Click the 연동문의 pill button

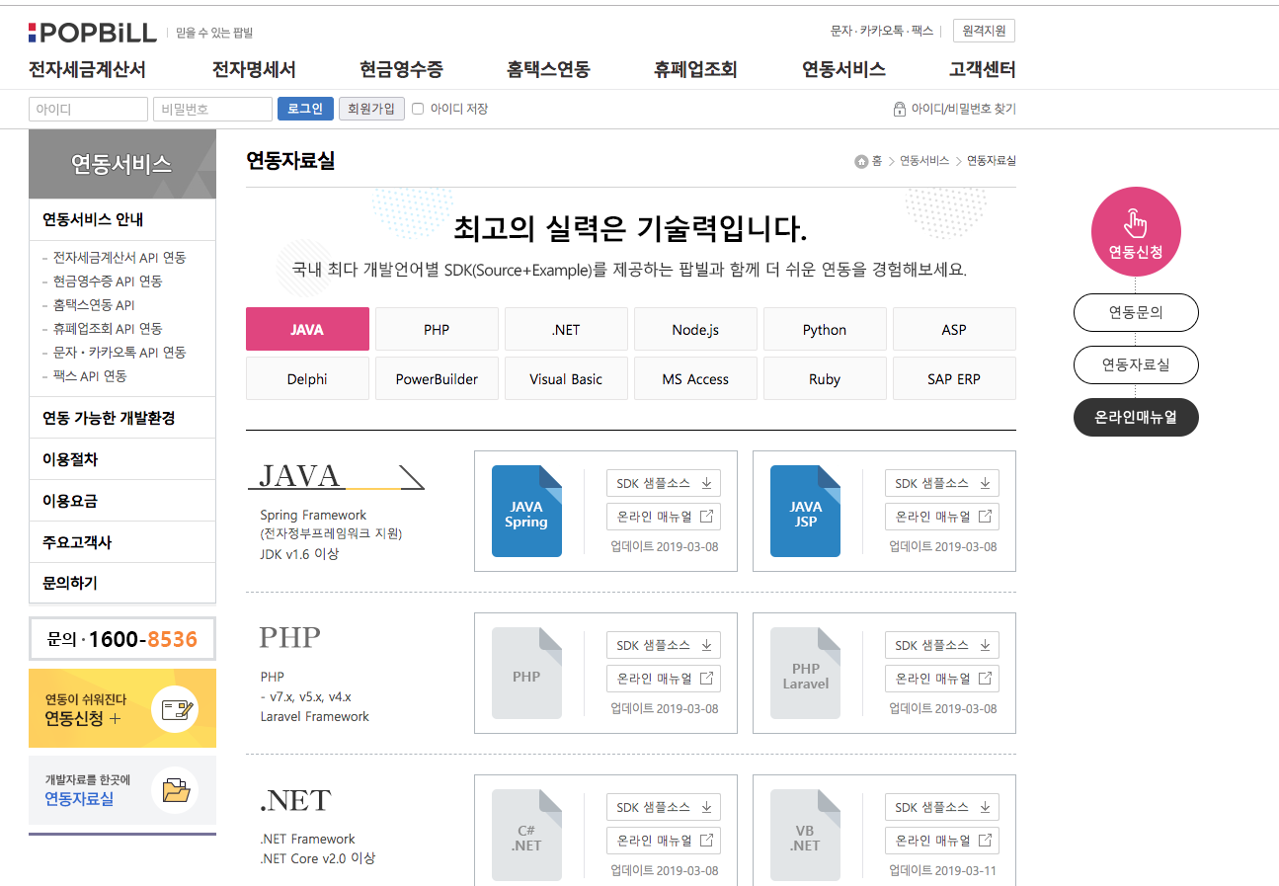[1136, 312]
